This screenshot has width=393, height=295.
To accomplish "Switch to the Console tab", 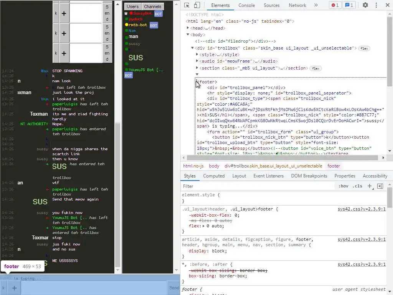I will (x=246, y=5).
